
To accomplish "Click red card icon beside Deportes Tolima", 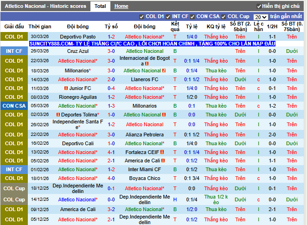I will (58, 115).
